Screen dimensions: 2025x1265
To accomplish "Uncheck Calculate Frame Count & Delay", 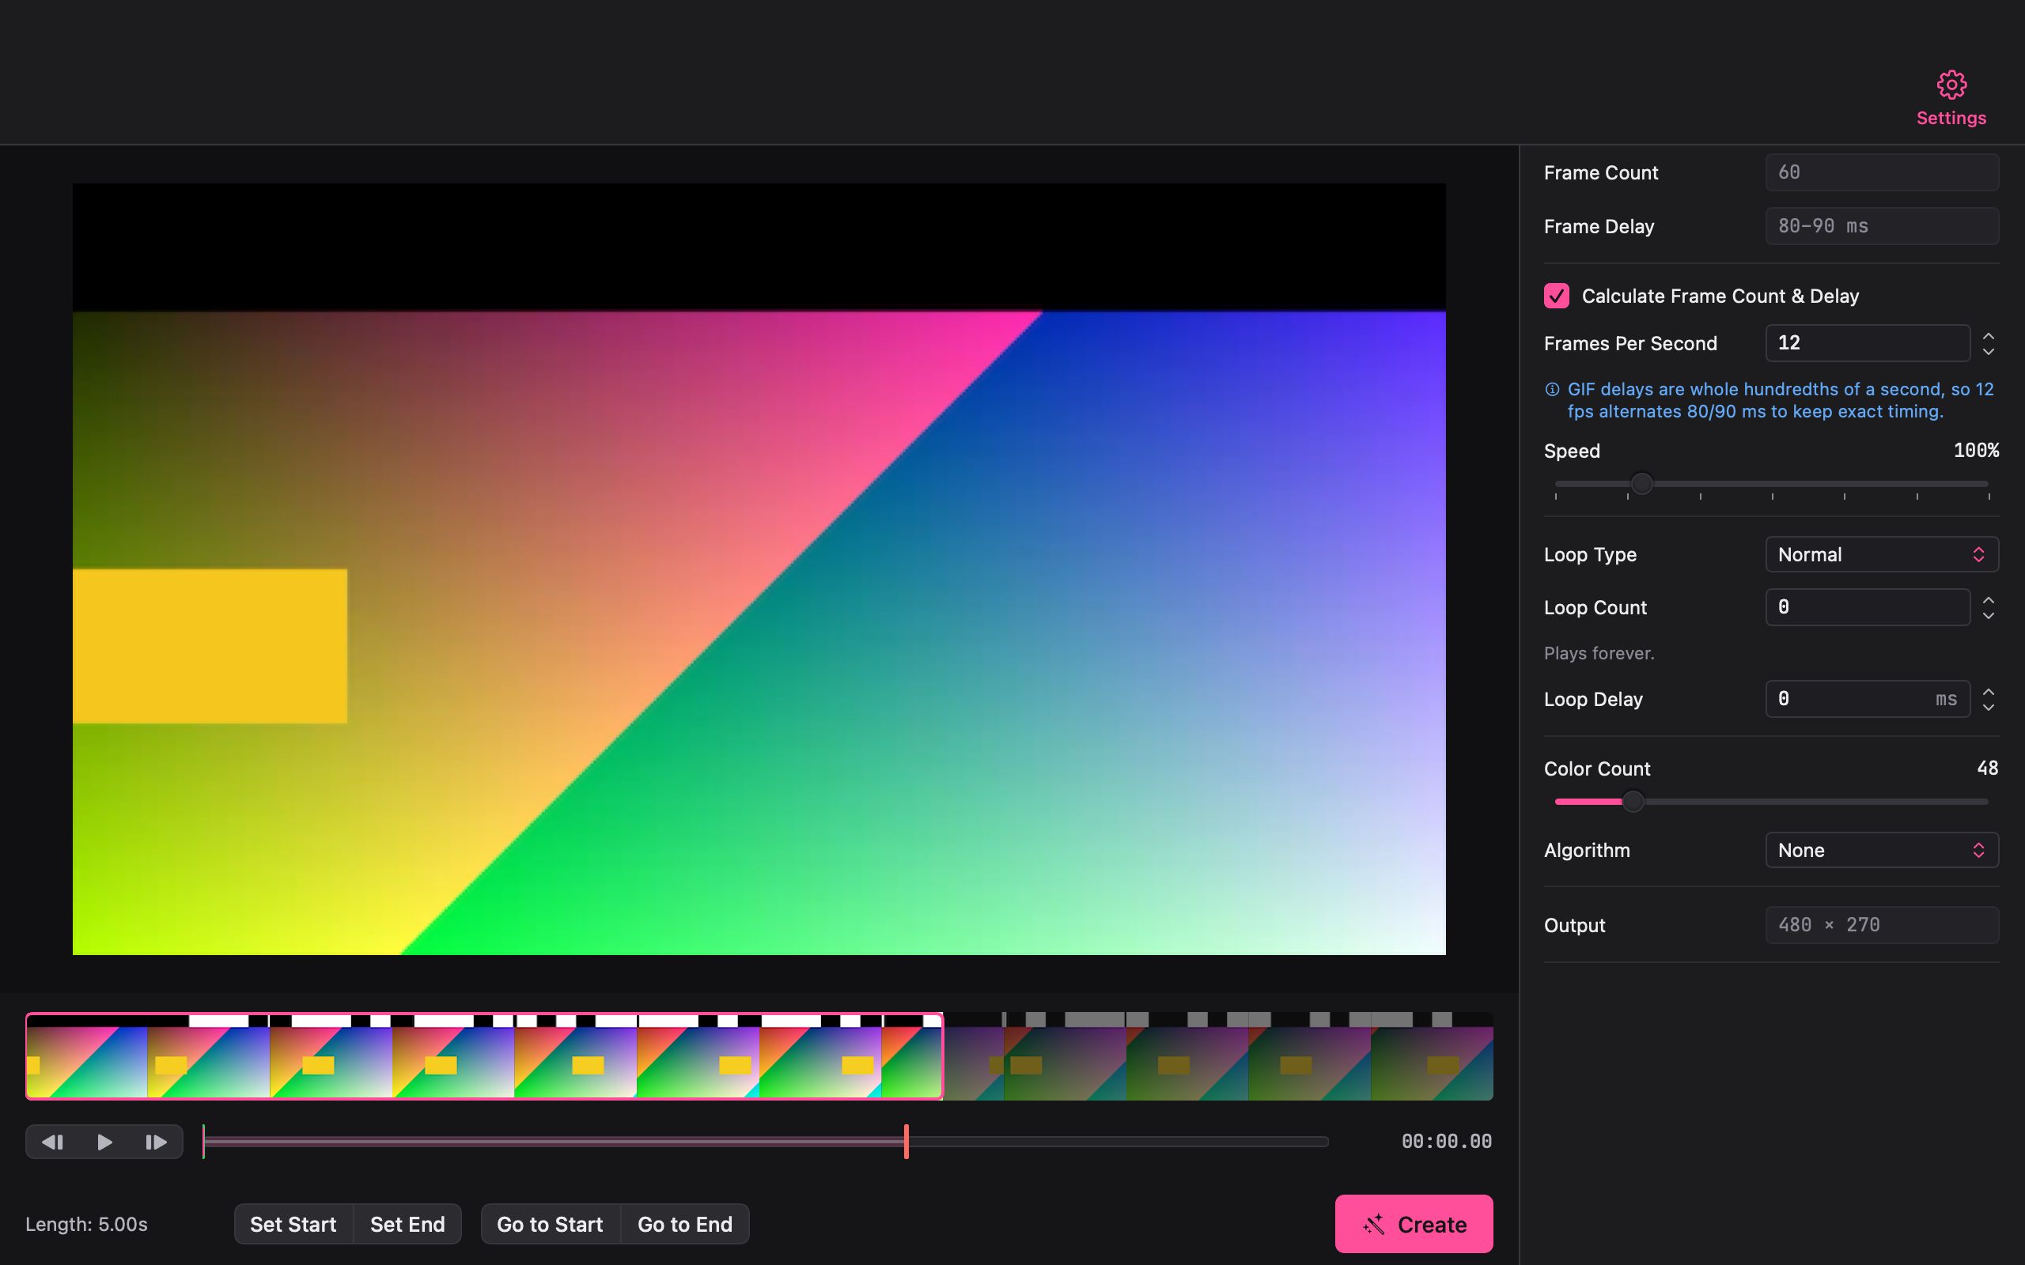I will click(1557, 296).
